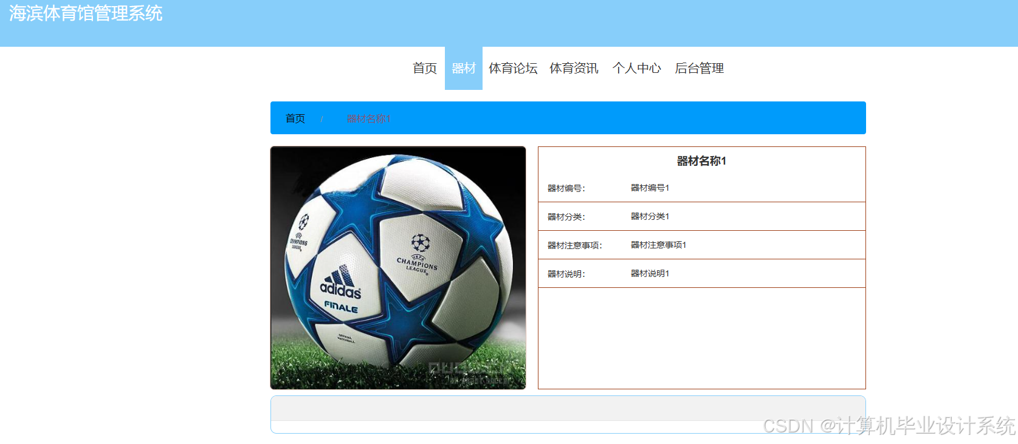
Task: Open 个人中心 in the navigation bar
Action: tap(636, 68)
